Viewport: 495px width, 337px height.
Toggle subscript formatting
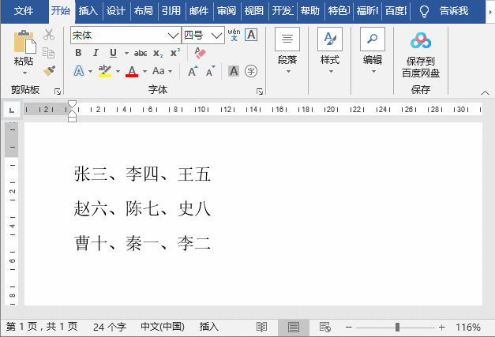[158, 53]
